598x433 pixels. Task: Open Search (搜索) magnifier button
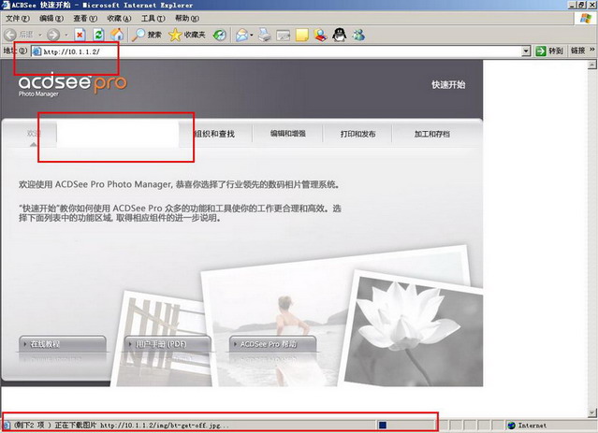pyautogui.click(x=147, y=35)
